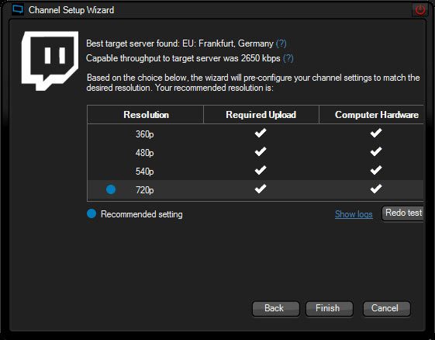Image resolution: width=435 pixels, height=340 pixels.
Task: Open the Show logs link
Action: point(354,214)
